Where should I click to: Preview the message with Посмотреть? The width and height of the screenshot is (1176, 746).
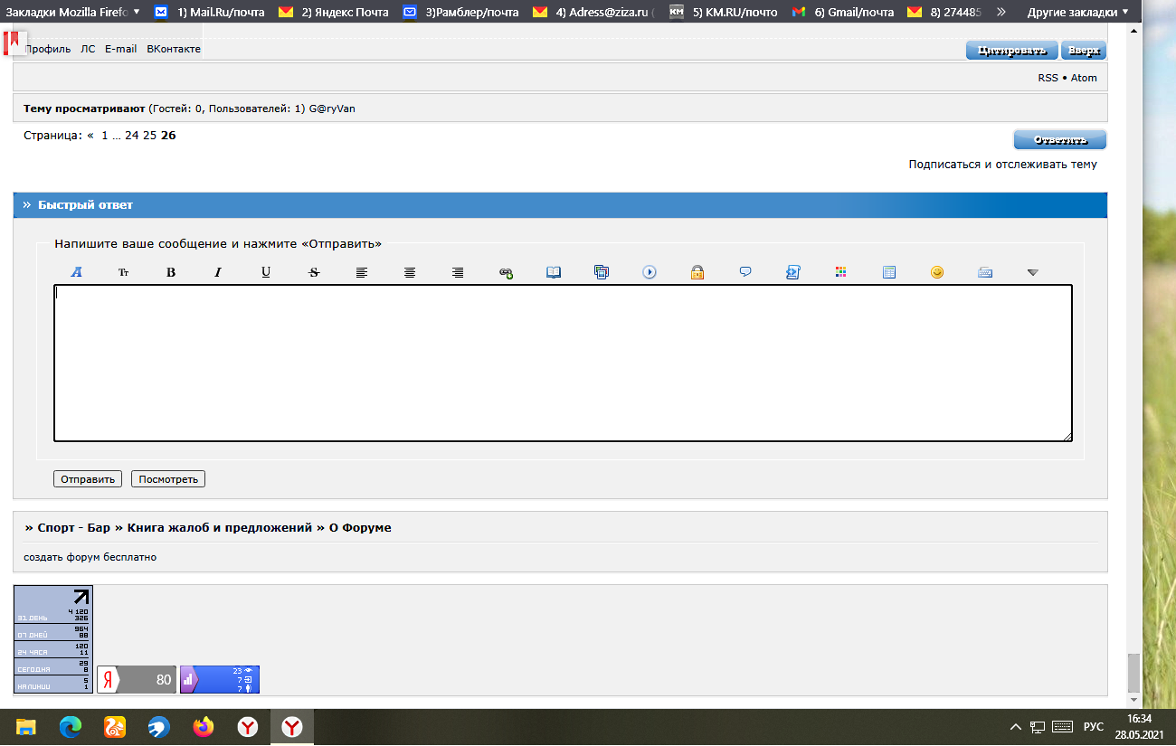[x=168, y=479]
